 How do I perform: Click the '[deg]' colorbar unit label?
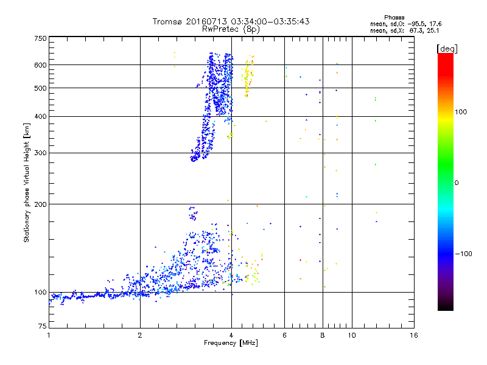pyautogui.click(x=447, y=49)
